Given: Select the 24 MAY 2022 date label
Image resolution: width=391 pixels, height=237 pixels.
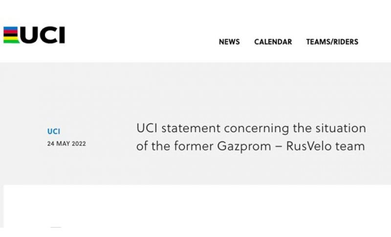Looking at the screenshot, I should [x=66, y=144].
